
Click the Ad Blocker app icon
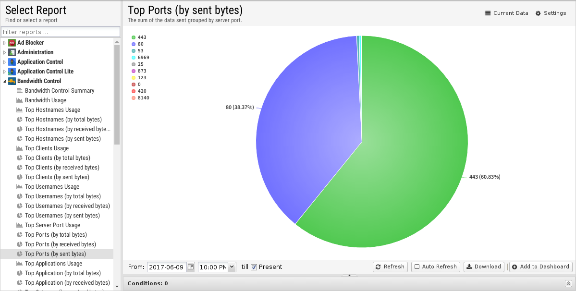pyautogui.click(x=12, y=43)
